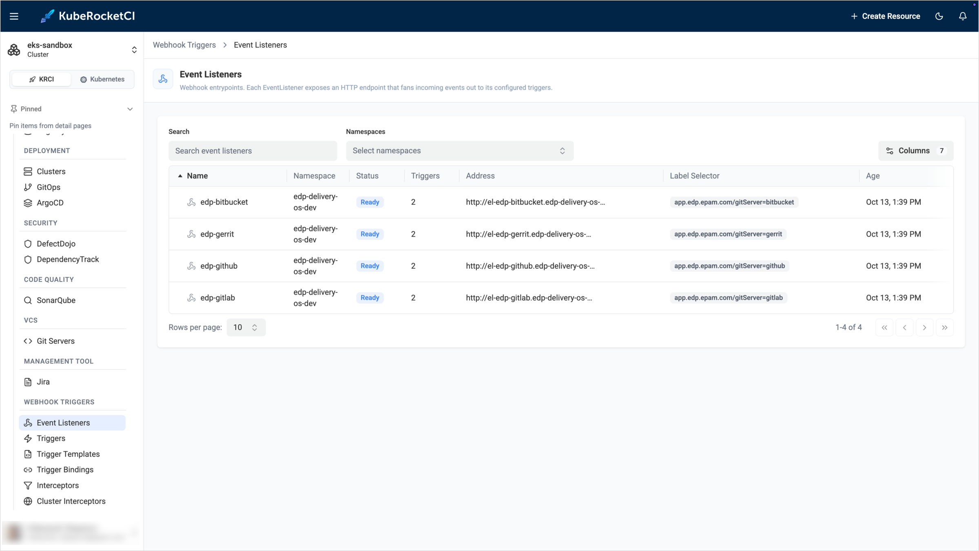Go to first page of results

(884, 328)
